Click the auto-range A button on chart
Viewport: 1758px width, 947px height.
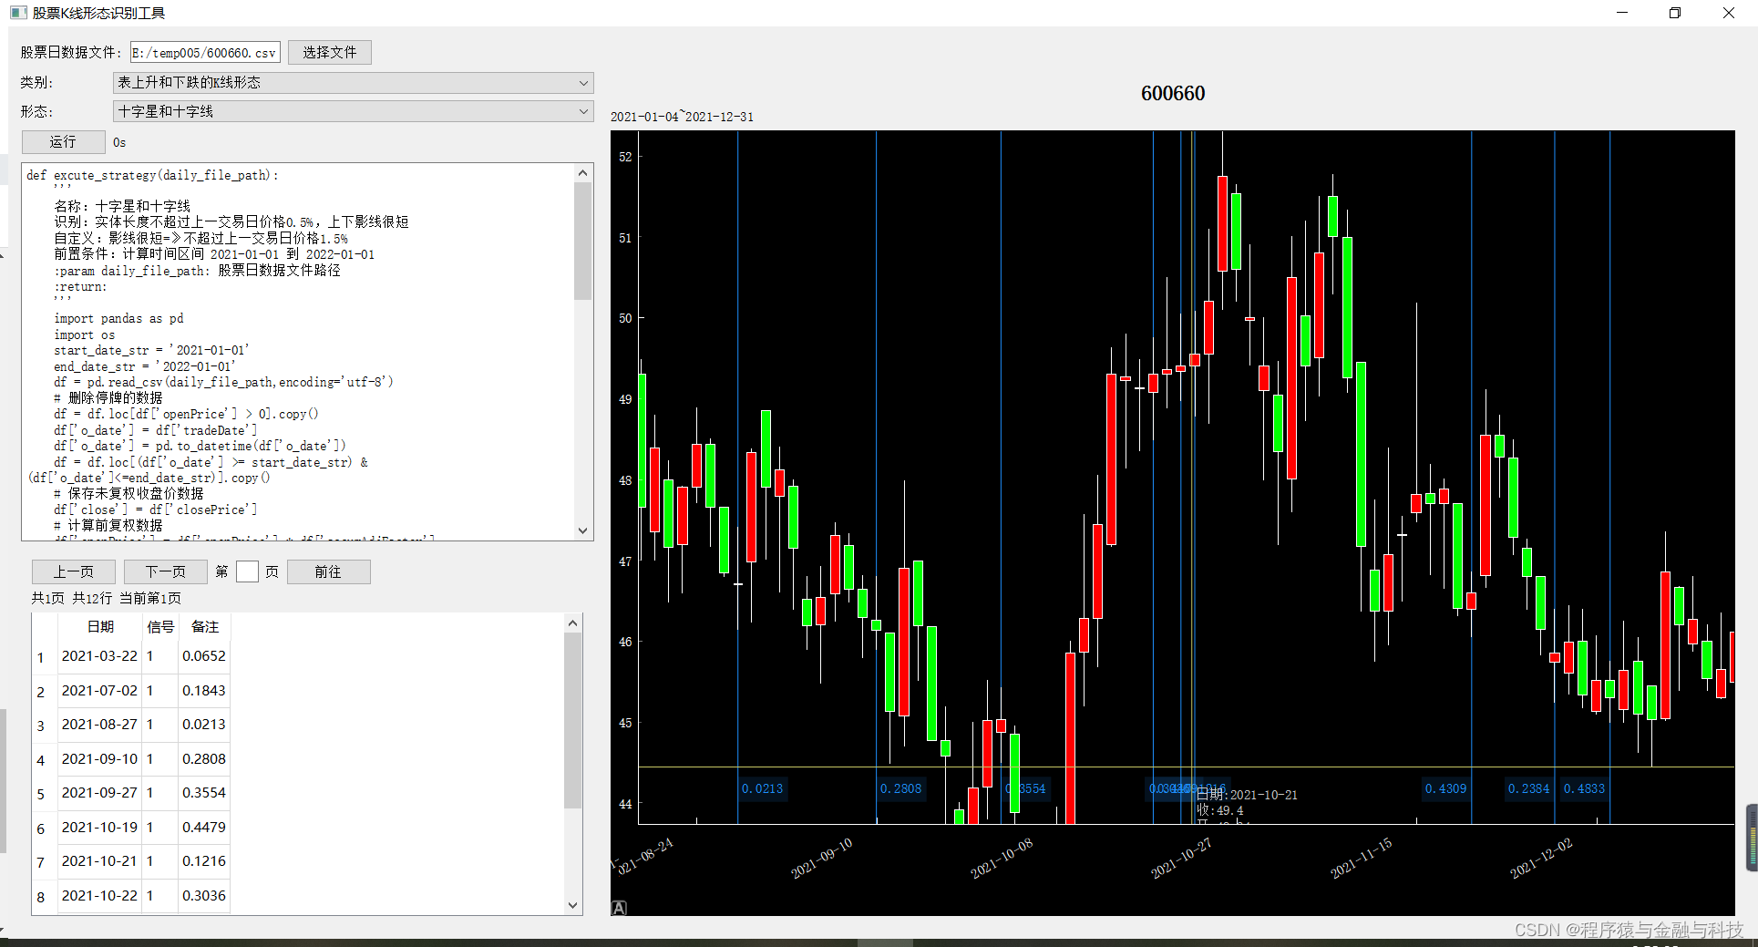coord(619,908)
